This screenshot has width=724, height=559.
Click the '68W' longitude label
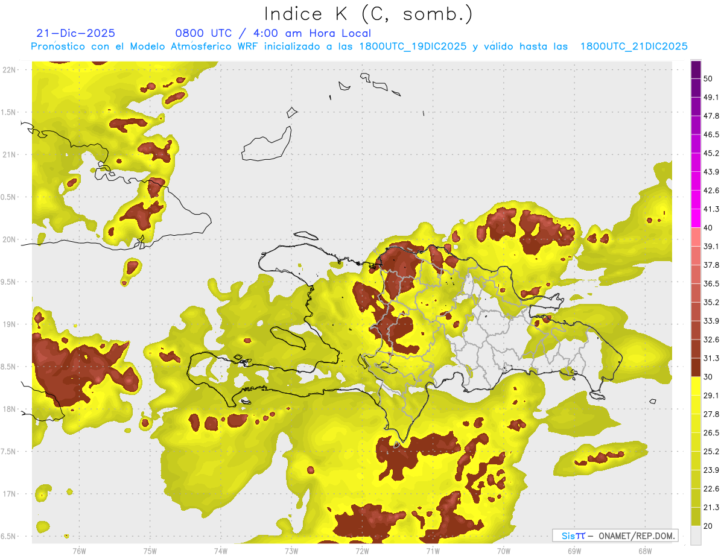[x=644, y=551]
